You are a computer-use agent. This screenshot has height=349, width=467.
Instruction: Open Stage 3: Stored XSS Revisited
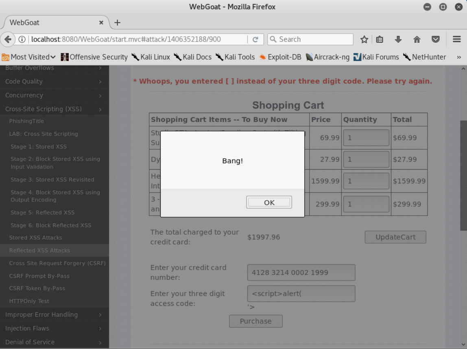coord(52,179)
